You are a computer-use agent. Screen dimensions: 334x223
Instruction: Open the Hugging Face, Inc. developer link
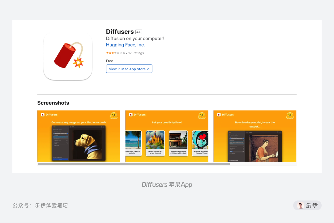click(x=126, y=45)
